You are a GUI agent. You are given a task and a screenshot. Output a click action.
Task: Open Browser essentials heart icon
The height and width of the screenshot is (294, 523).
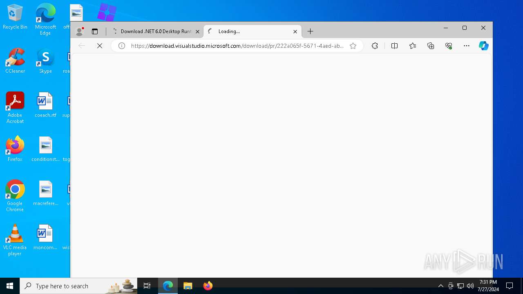click(449, 46)
